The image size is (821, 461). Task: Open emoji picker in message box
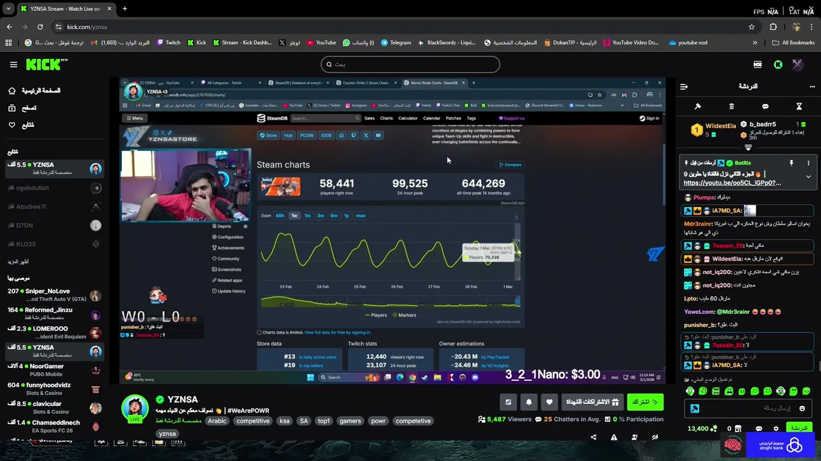(x=803, y=408)
